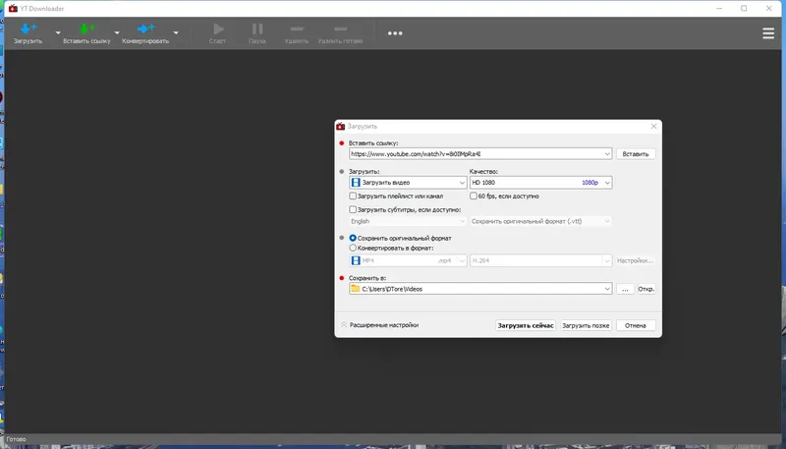Click the browse folder '...' button

click(625, 289)
